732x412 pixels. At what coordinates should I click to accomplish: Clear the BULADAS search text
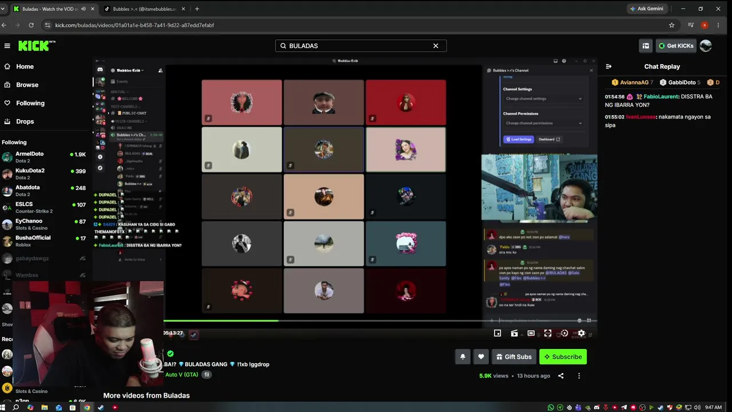pos(436,46)
